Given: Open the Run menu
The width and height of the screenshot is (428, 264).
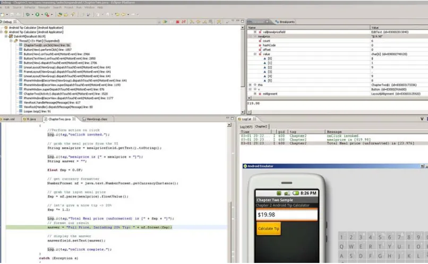Looking at the screenshot, I should 79,7.
